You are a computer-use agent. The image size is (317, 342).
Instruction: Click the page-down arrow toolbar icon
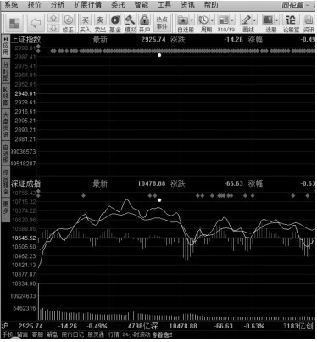coord(53,28)
